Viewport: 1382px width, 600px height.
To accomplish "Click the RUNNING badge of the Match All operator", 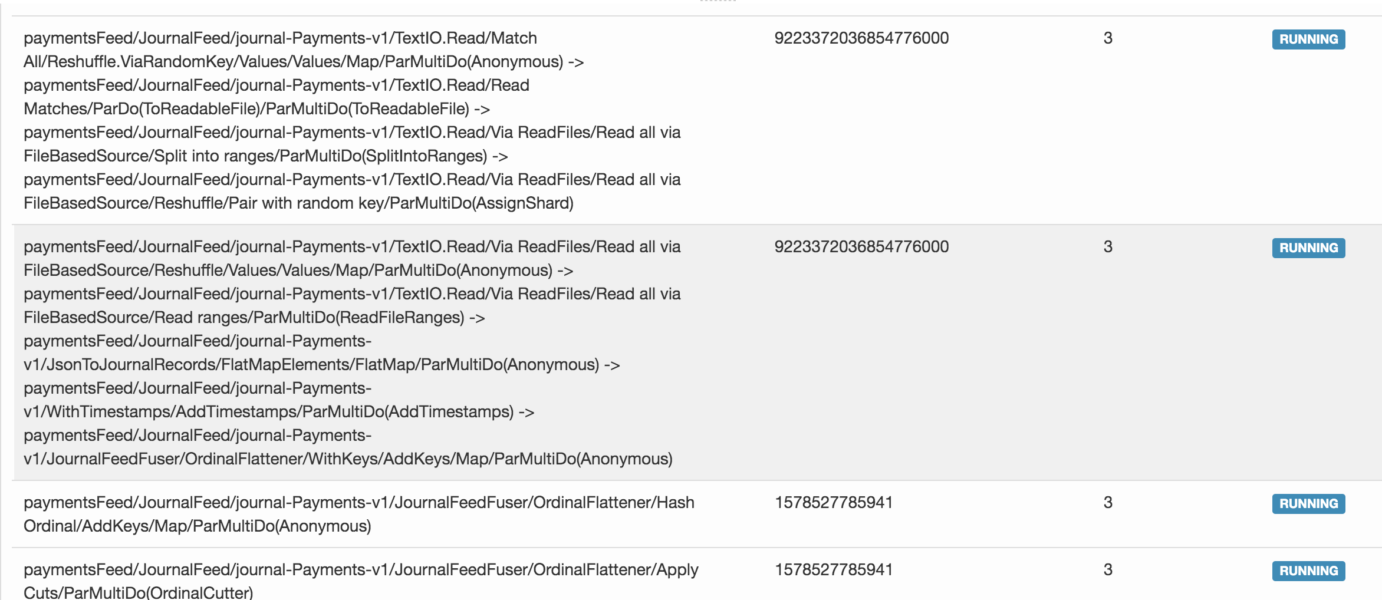I will 1308,39.
